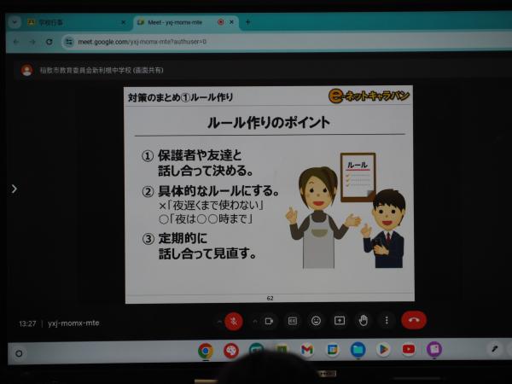Click the recording indicator on Meet tab
Screen dimensions: 512x384
tap(221, 22)
